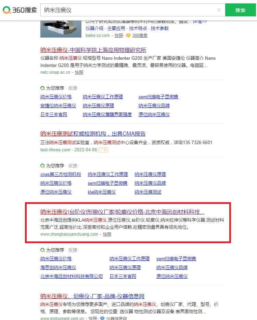This screenshot has height=320, width=257.
Task: Open the 仪器信息网 source link at the bottom
Action: (x=117, y=318)
